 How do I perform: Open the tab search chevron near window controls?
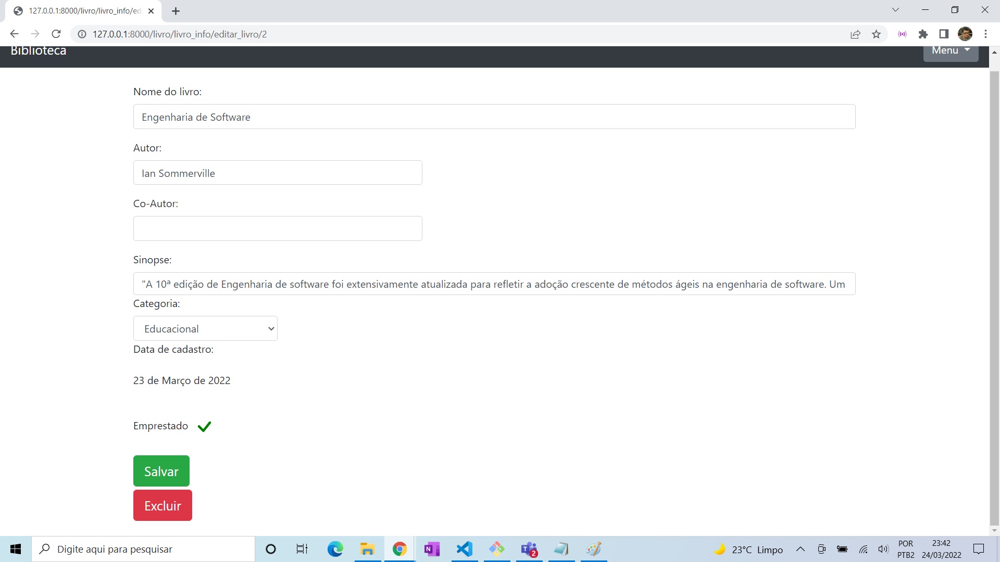pyautogui.click(x=895, y=9)
